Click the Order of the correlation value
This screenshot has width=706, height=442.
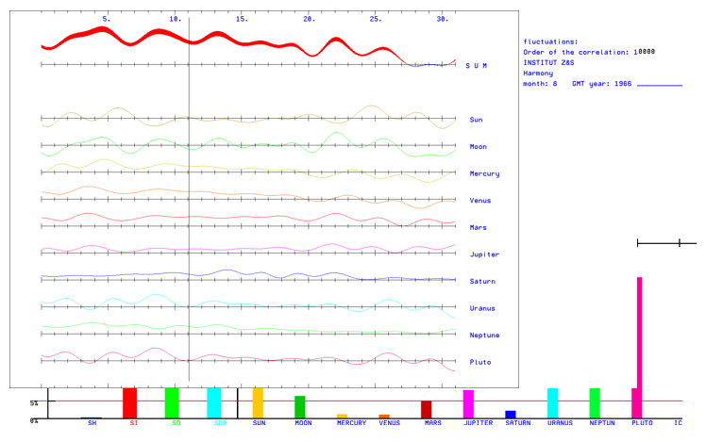pos(645,53)
